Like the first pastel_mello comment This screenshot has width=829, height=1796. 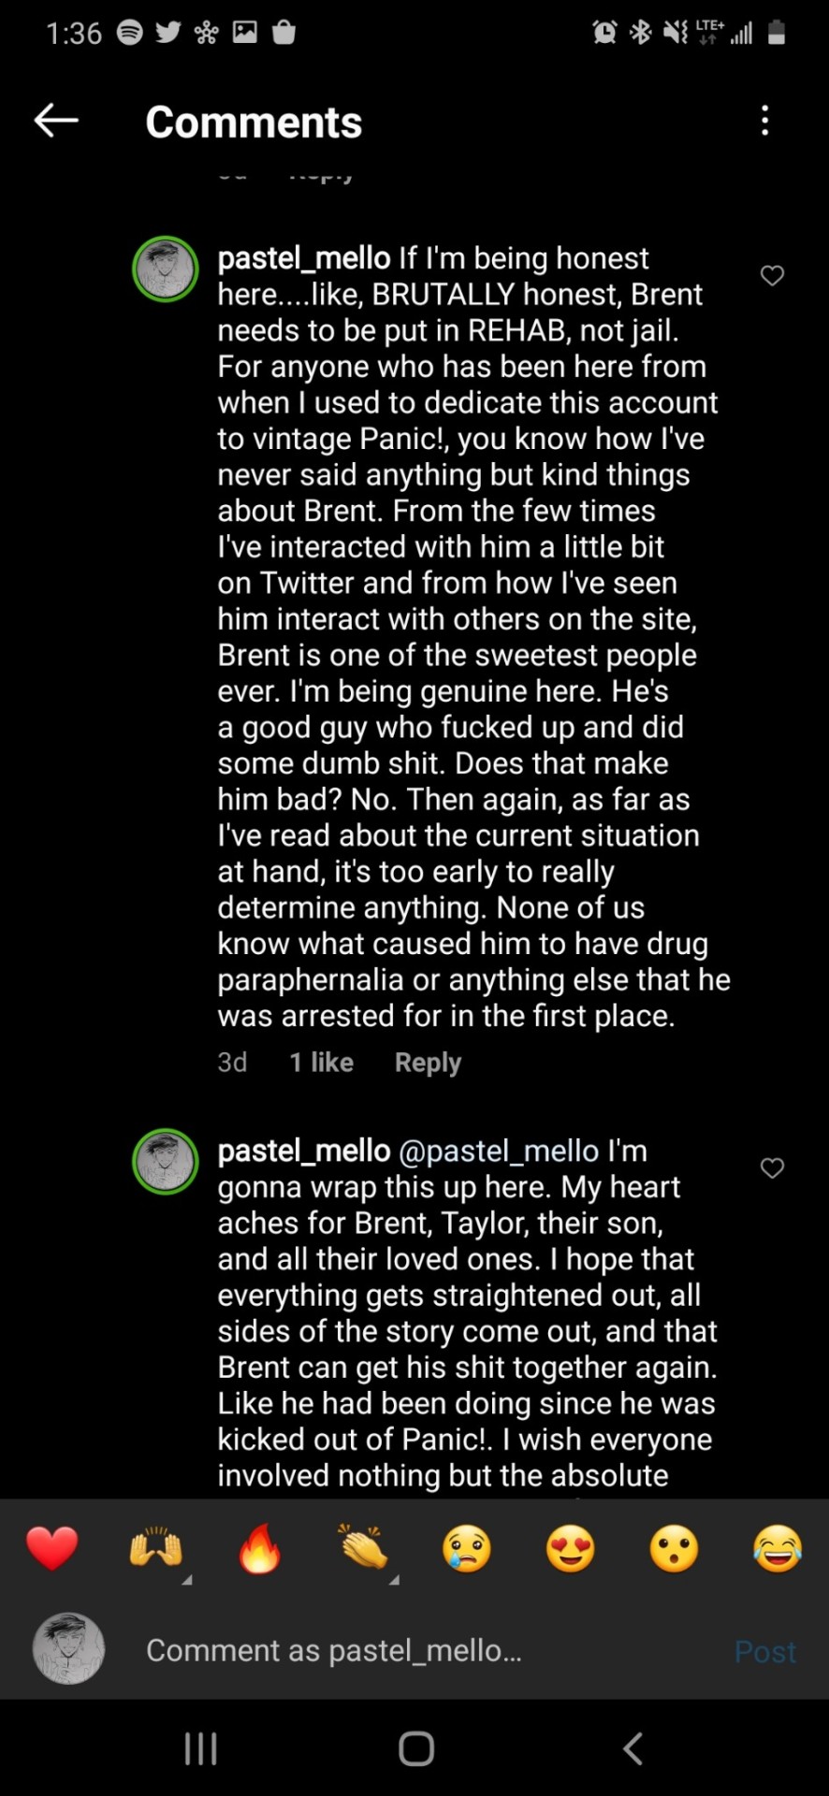(772, 276)
